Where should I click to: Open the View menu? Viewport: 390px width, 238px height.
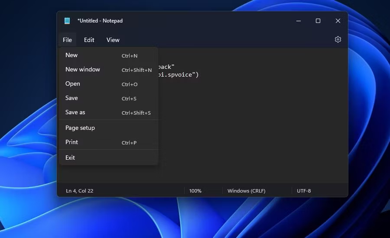(x=113, y=40)
